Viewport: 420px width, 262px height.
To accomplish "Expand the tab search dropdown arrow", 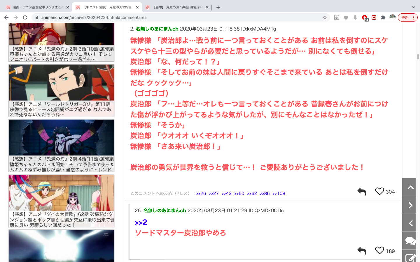I will point(413,7).
